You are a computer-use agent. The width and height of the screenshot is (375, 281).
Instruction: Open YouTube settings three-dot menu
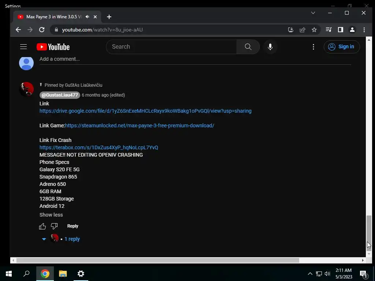313,46
